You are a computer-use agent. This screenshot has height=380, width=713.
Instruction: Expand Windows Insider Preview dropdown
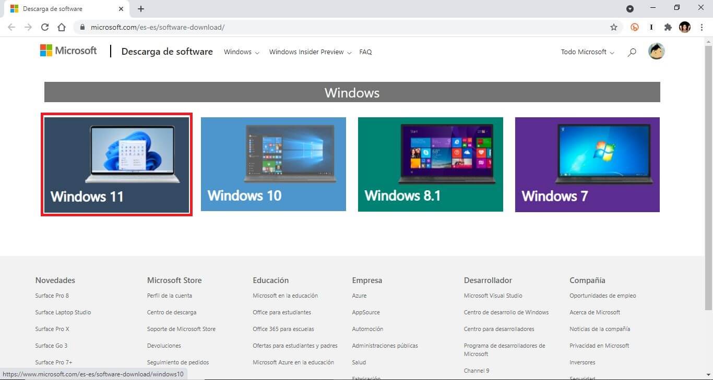(x=311, y=52)
